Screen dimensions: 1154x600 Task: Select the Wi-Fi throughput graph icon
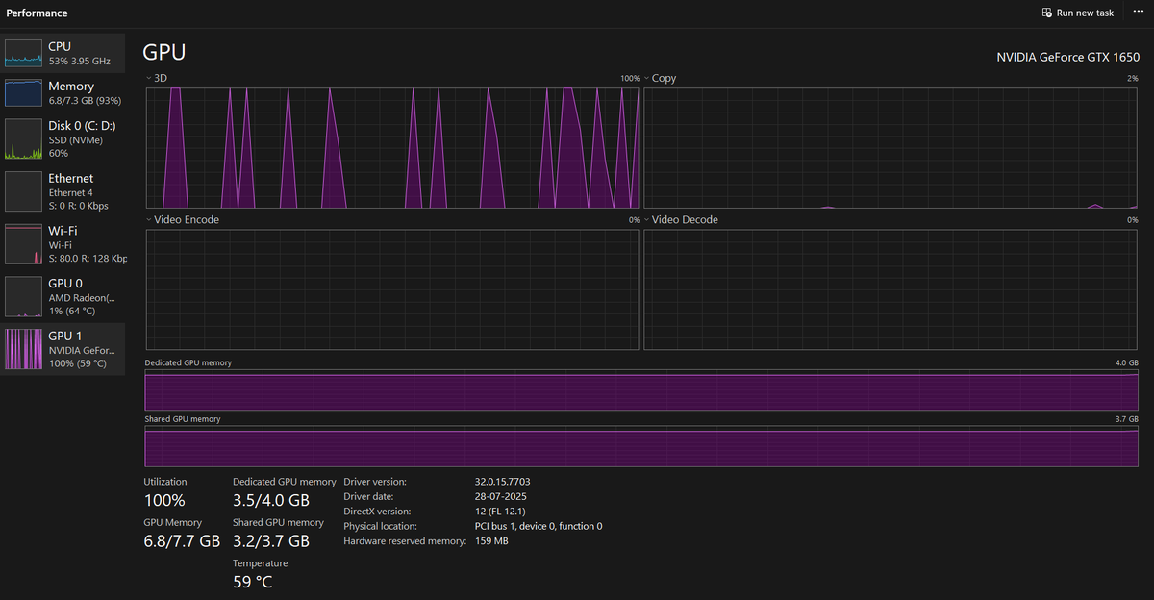click(24, 244)
